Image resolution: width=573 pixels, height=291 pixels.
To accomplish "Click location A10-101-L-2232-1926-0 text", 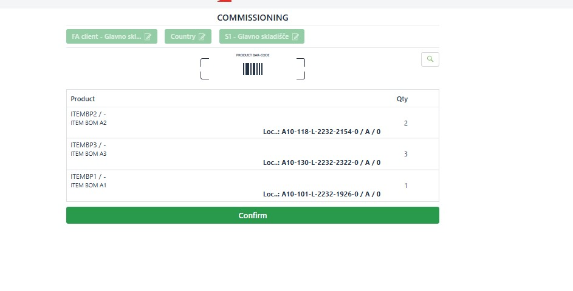I will click(x=321, y=194).
